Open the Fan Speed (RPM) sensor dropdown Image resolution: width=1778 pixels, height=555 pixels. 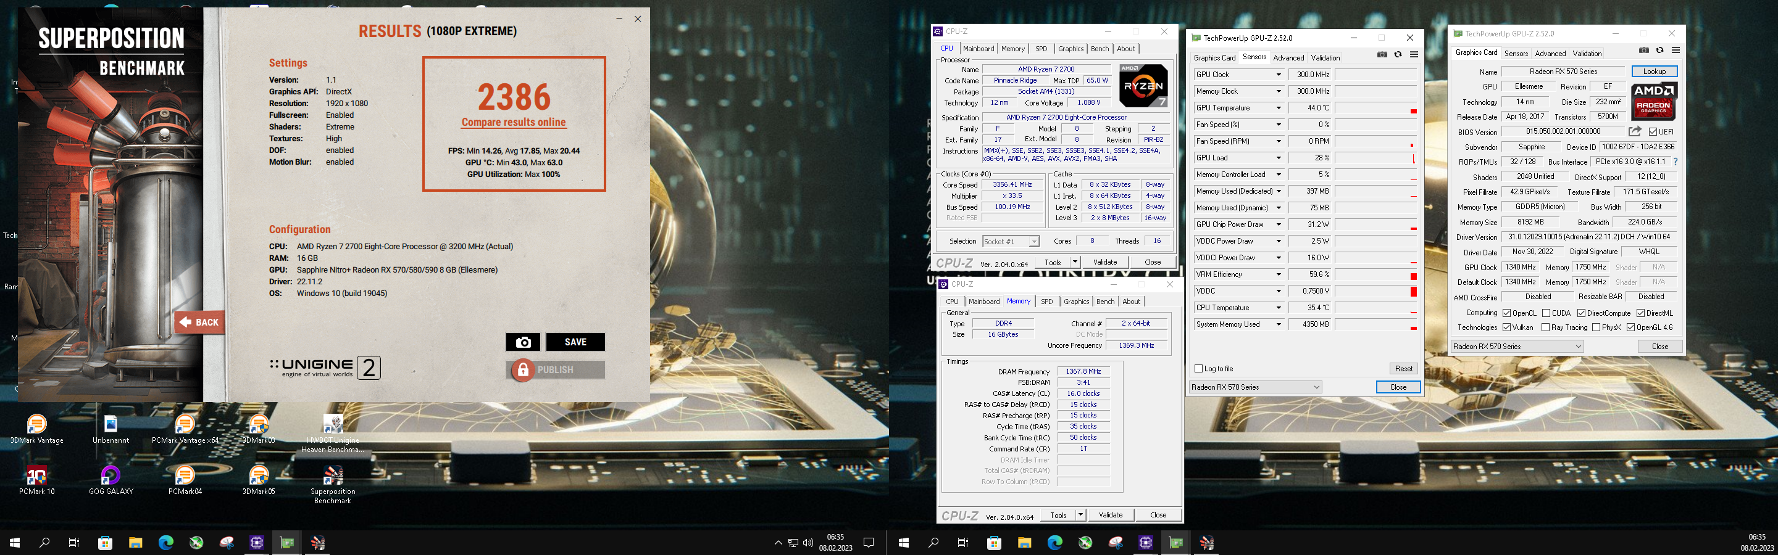(1279, 141)
